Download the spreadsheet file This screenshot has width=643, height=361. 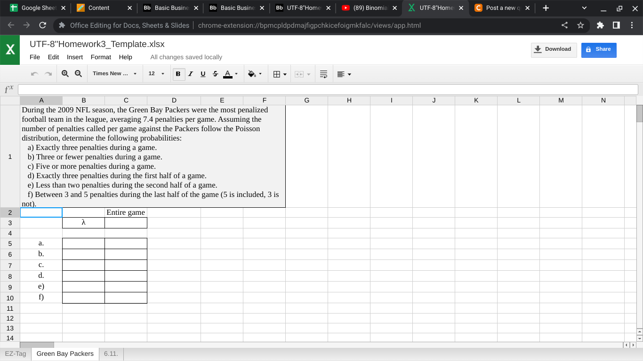click(554, 50)
